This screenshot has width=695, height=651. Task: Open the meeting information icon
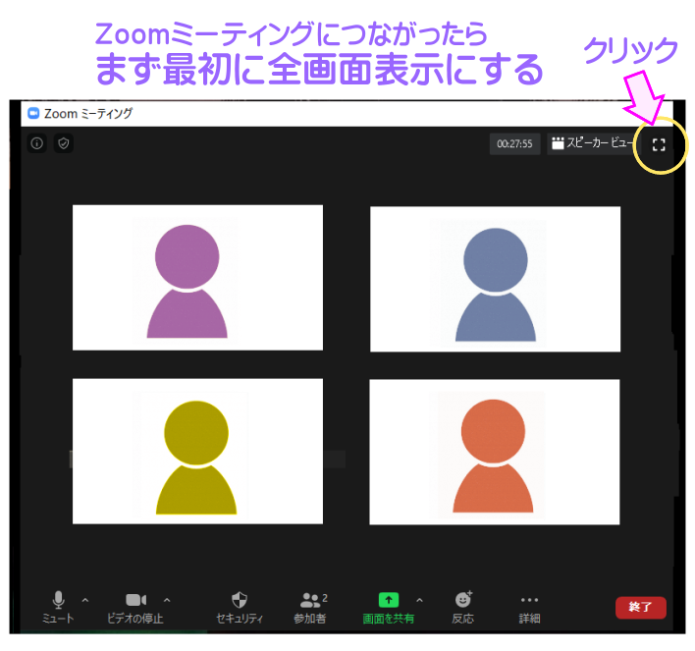(37, 143)
